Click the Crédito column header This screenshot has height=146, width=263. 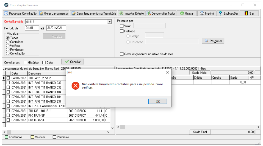[x=220, y=78]
